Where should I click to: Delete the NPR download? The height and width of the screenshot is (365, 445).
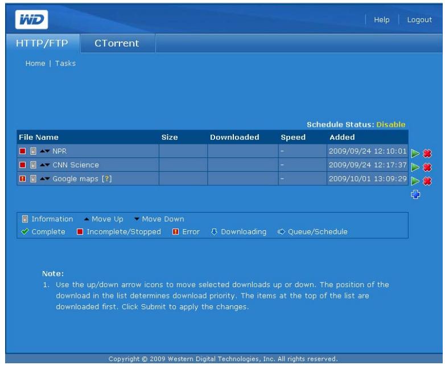click(x=427, y=154)
